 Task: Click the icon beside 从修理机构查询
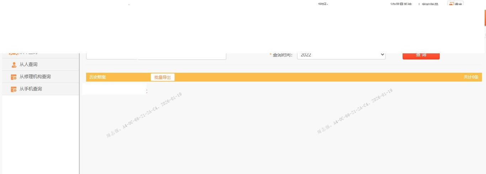tap(14, 77)
